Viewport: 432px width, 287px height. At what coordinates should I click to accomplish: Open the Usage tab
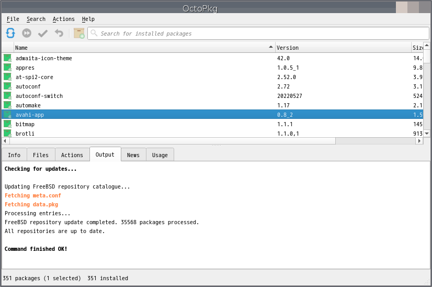pyautogui.click(x=160, y=155)
